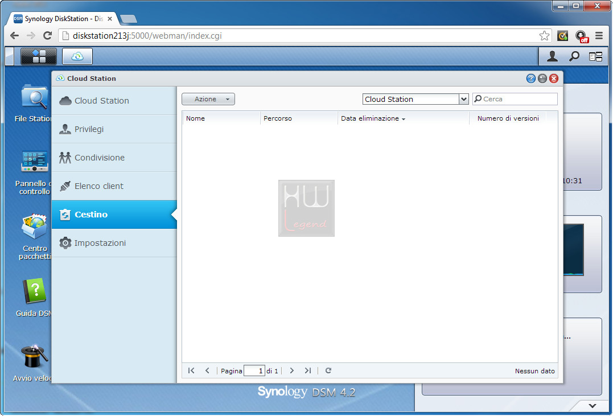Viewport: 613px width, 416px height.
Task: Open the Chrome menu icon
Action: point(599,36)
